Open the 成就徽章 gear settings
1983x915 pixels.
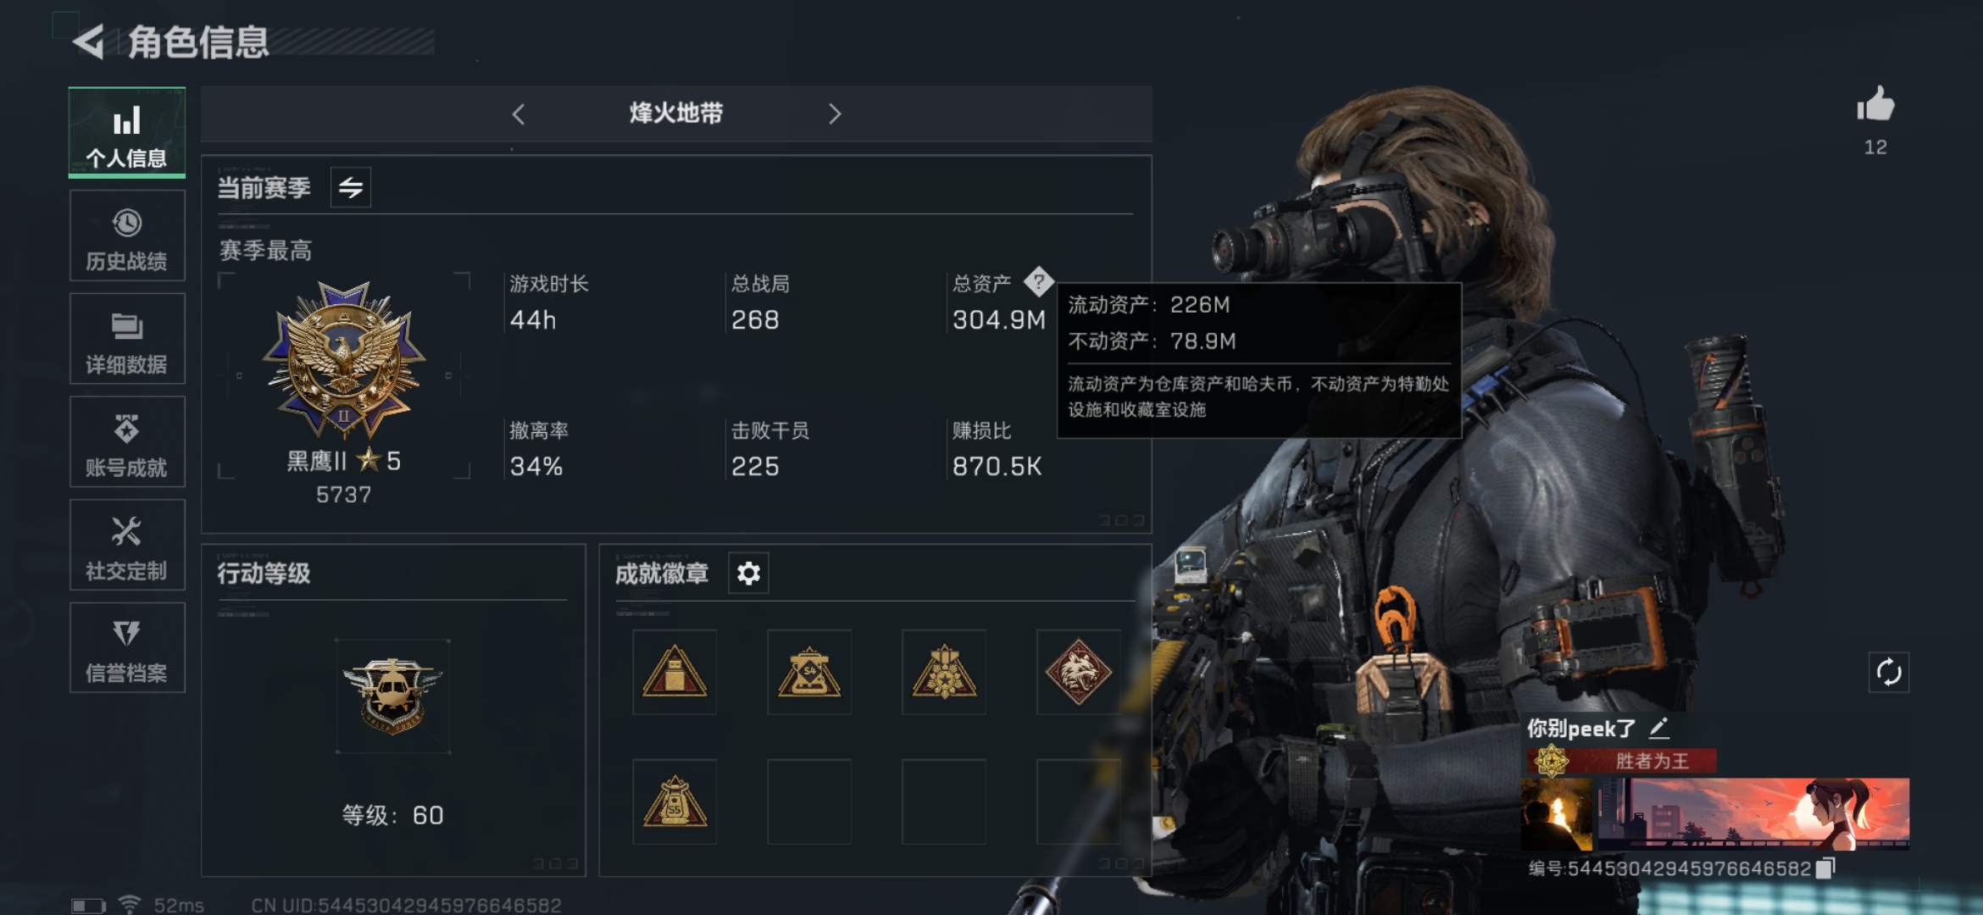coord(748,574)
